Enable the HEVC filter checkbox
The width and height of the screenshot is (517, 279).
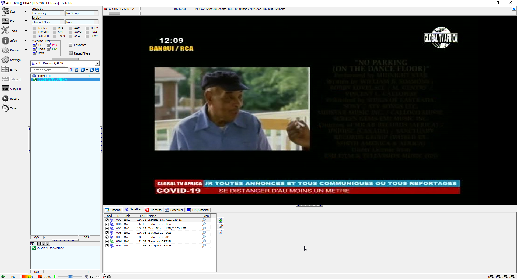pyautogui.click(x=87, y=36)
